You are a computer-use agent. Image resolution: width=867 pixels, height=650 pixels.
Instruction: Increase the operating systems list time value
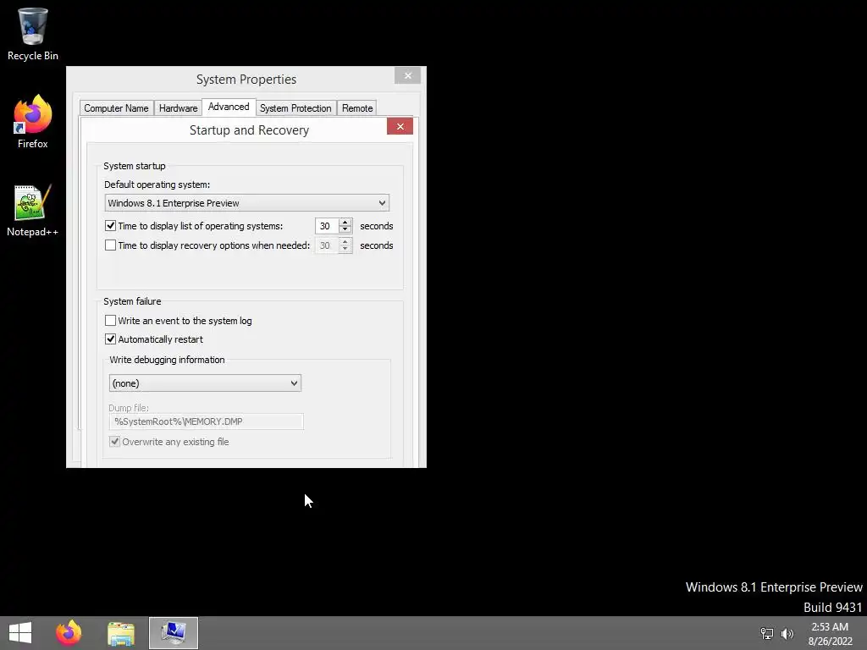[345, 222]
